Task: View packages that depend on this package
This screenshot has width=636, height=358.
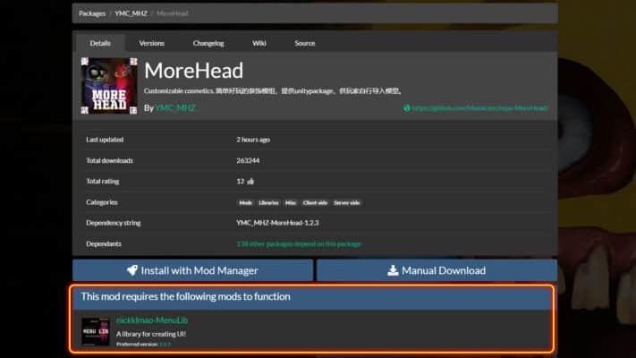Action: pos(299,243)
